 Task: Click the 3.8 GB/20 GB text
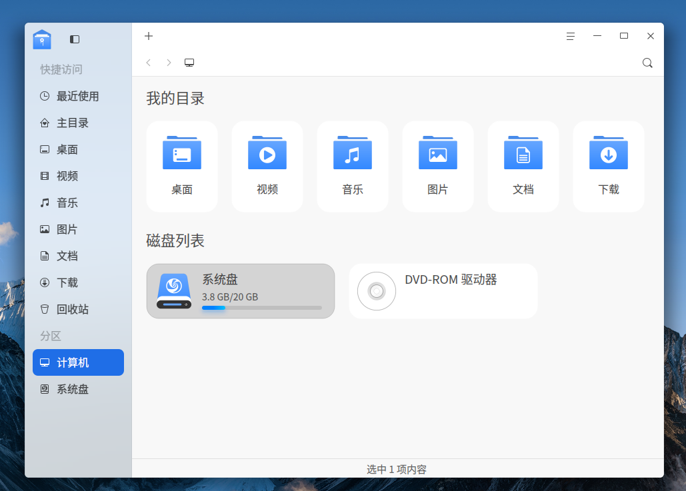(x=230, y=297)
